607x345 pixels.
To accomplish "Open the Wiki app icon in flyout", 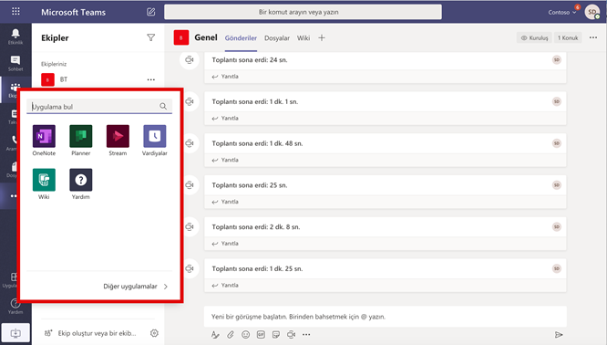I will tap(44, 184).
